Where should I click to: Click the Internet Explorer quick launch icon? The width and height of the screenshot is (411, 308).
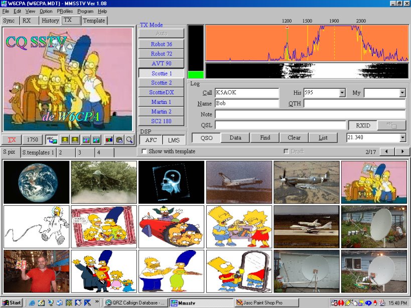32,303
